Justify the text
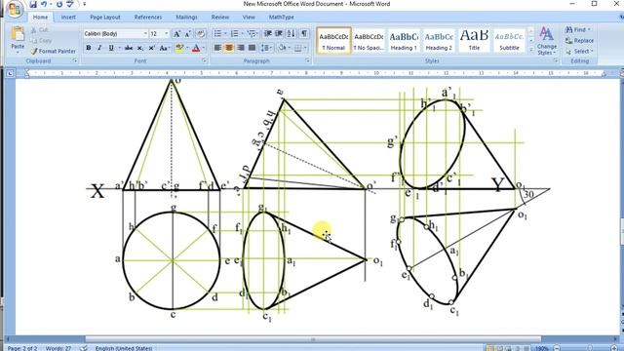This screenshot has height=351, width=624. pos(252,48)
